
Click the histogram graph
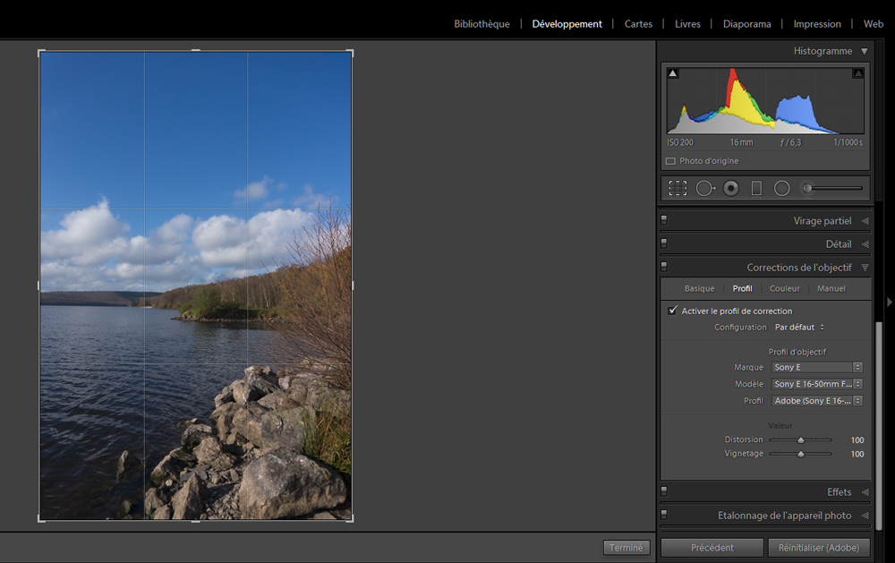tap(765, 100)
